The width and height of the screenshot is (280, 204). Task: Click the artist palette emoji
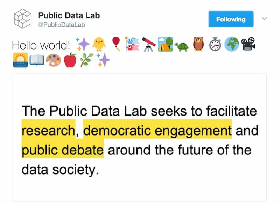53,60
